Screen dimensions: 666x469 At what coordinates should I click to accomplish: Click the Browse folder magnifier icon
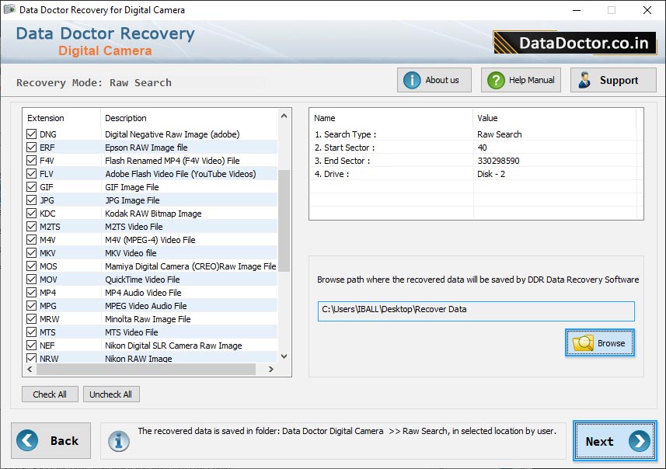pyautogui.click(x=583, y=343)
